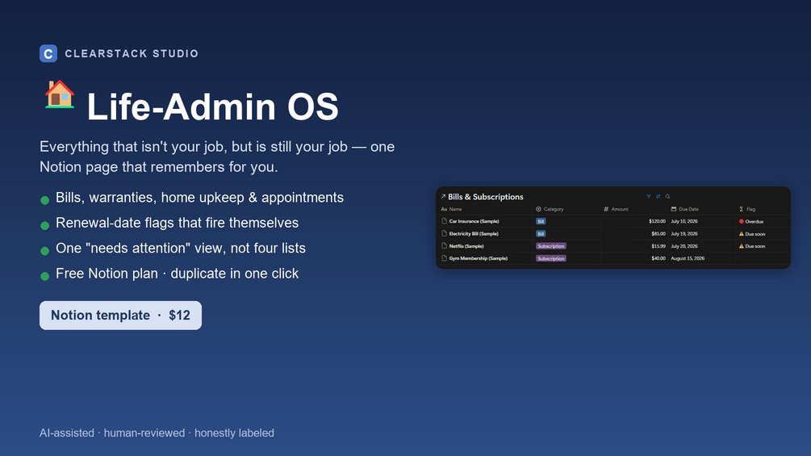Click the Subscription tag on Netflix row
This screenshot has height=456, width=811.
(551, 246)
